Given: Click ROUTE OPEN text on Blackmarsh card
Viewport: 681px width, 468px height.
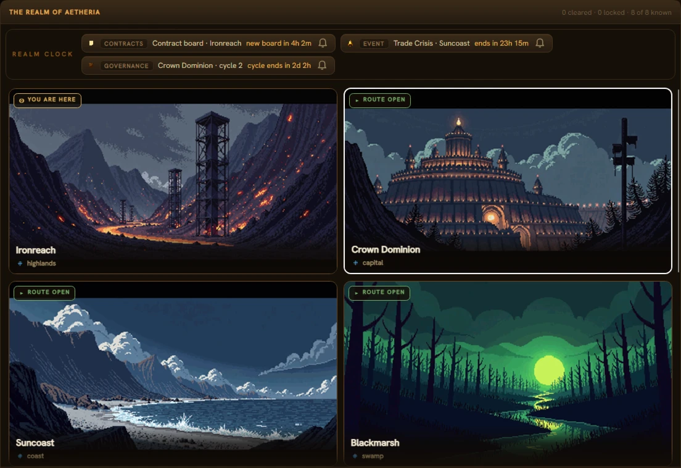Looking at the screenshot, I should click(x=384, y=292).
